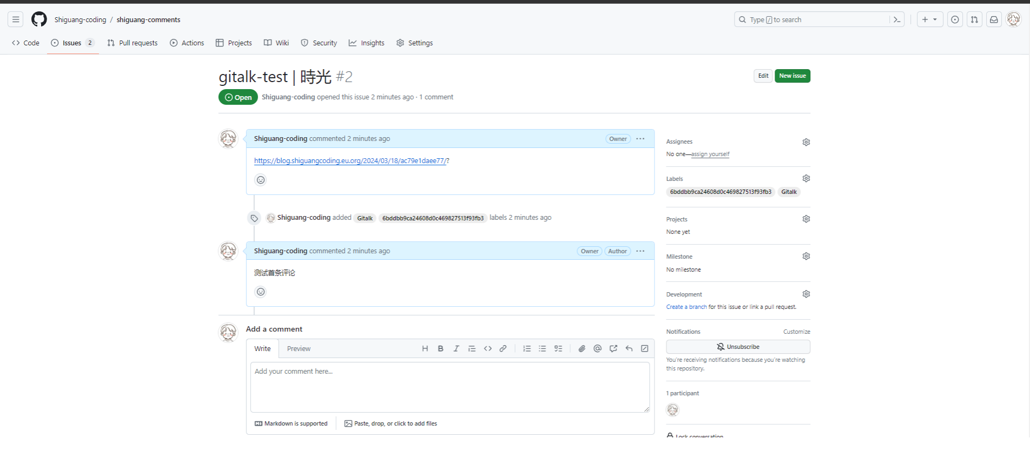Open the Shiguang-coding owner breadcrumb link
The width and height of the screenshot is (1030, 465).
pyautogui.click(x=80, y=20)
